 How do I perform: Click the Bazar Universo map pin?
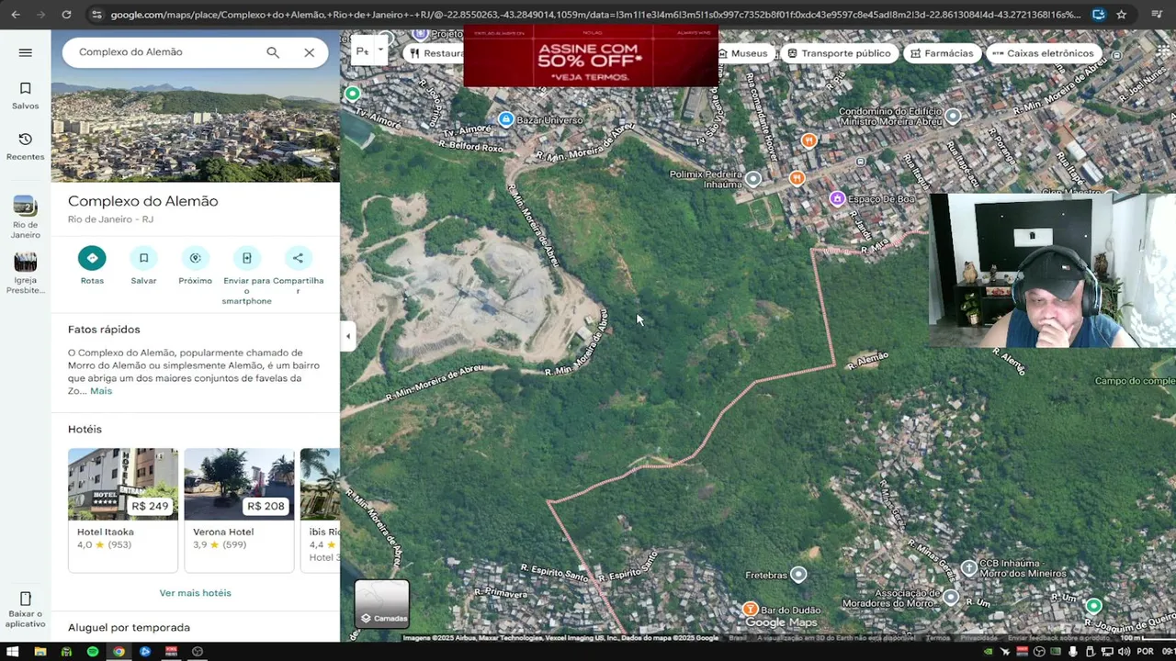tap(505, 119)
